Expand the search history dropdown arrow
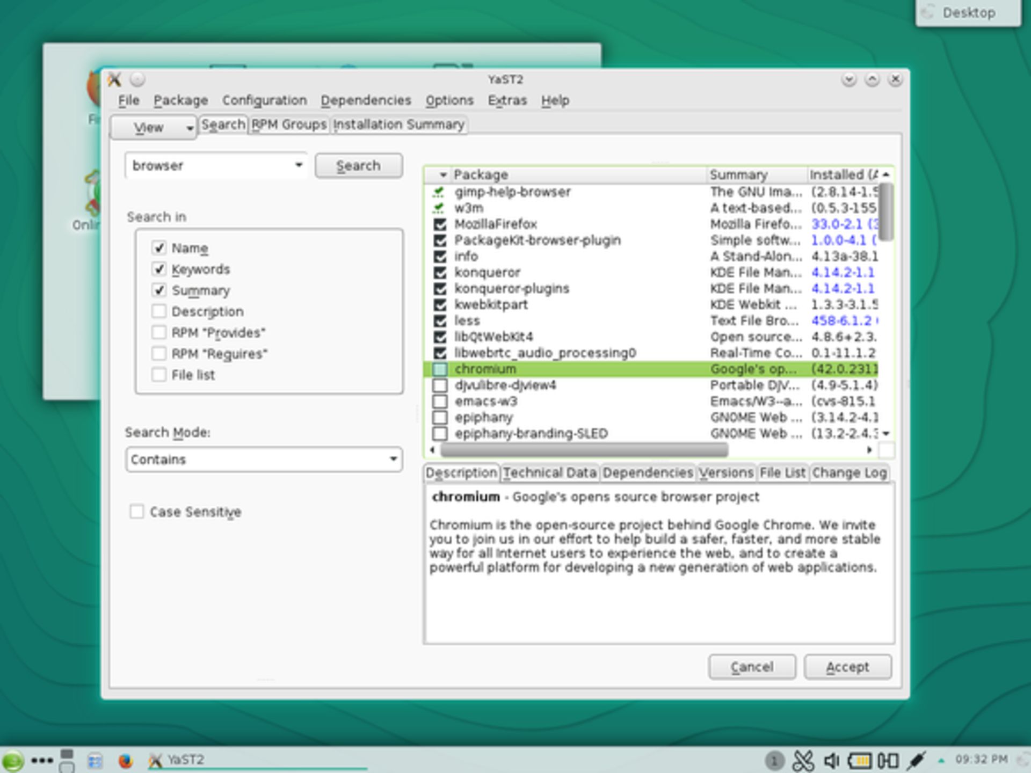The height and width of the screenshot is (773, 1031). coord(299,165)
